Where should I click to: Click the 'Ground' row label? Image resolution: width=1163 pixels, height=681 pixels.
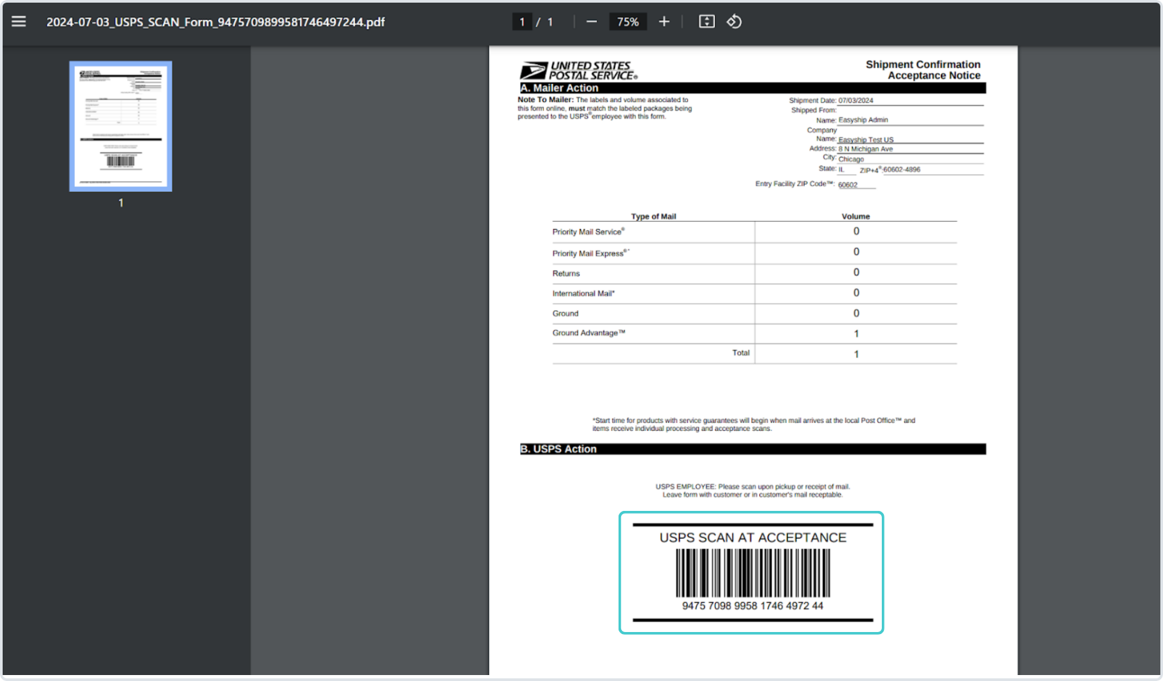[x=566, y=314]
